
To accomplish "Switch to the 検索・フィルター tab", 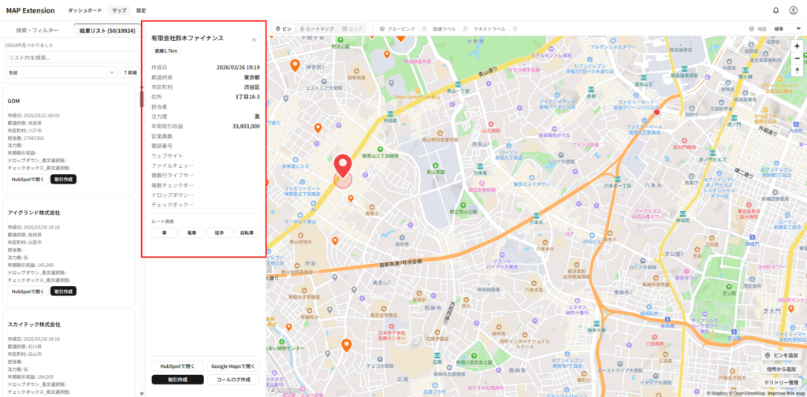I will coord(37,31).
